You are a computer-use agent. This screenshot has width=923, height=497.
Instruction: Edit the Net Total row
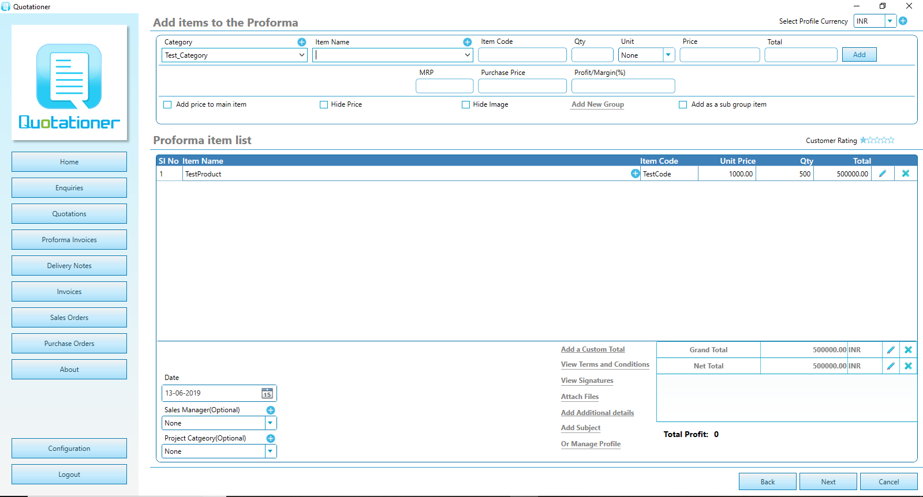[x=891, y=366]
